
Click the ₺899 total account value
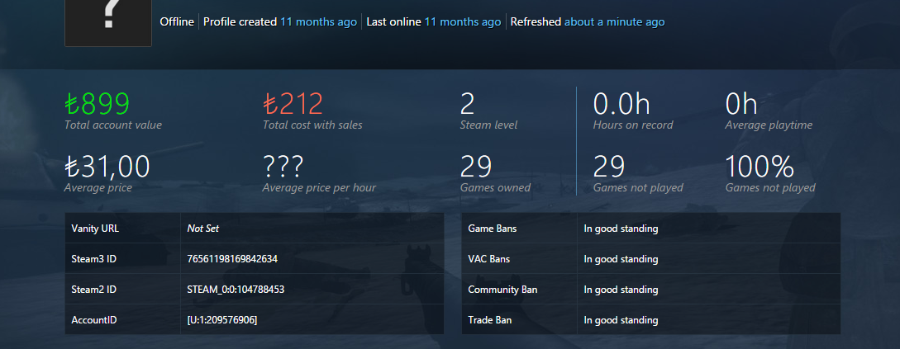click(x=97, y=104)
